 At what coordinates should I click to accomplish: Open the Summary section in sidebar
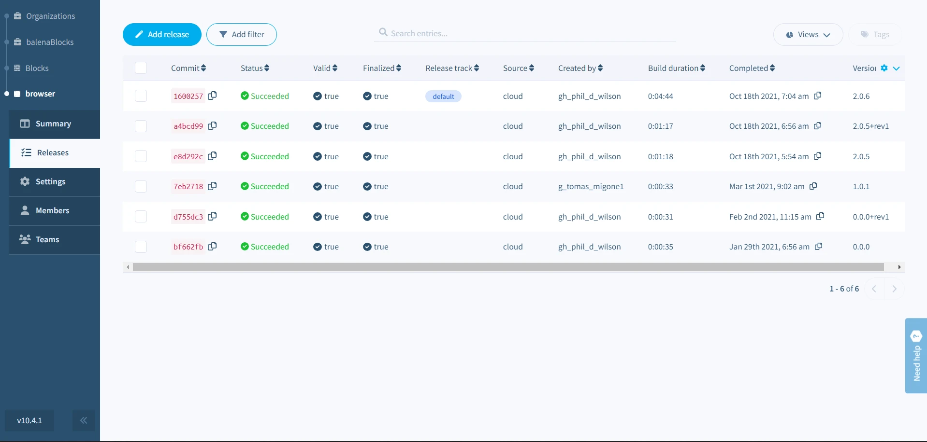pos(54,124)
